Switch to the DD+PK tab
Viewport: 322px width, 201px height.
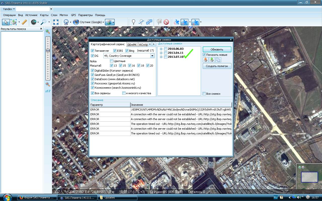click(132, 44)
